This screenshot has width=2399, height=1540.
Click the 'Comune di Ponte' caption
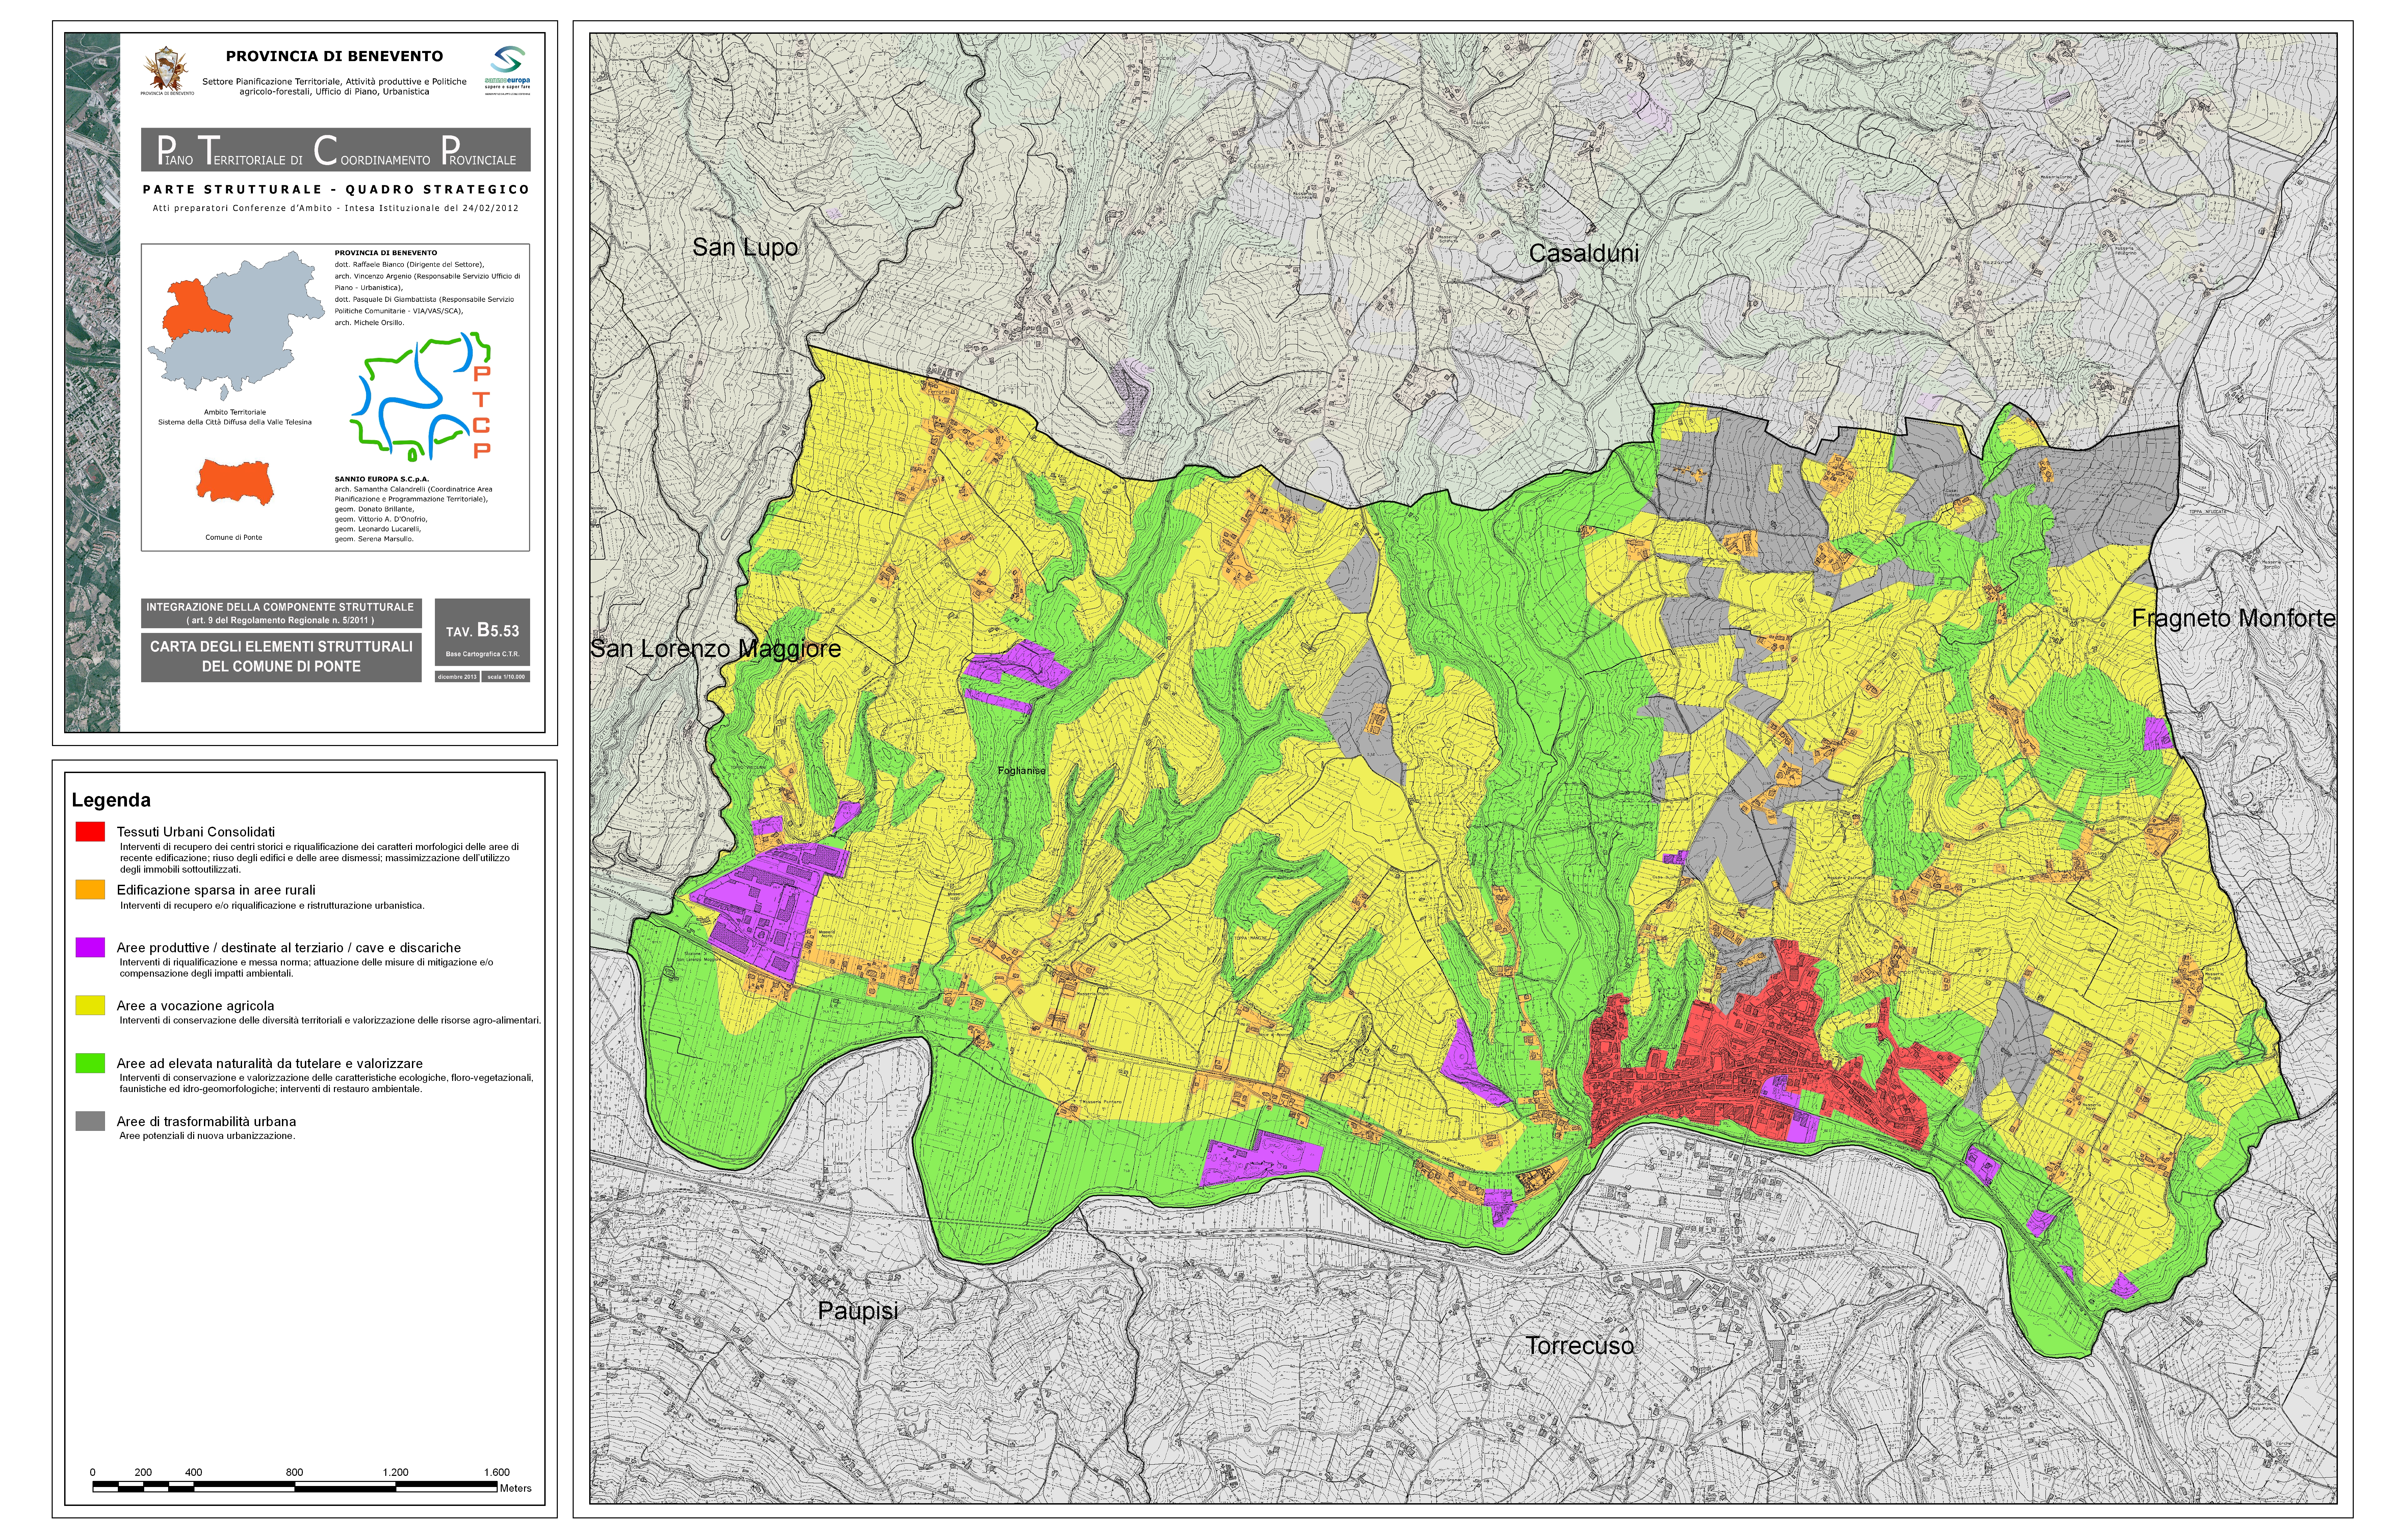pyautogui.click(x=234, y=538)
